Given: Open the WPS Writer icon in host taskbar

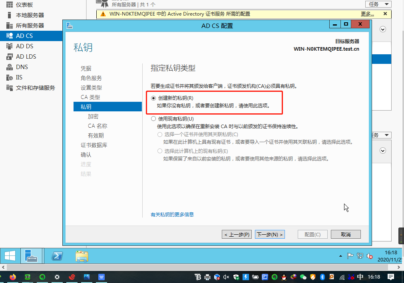Looking at the screenshot, I should [101, 277].
